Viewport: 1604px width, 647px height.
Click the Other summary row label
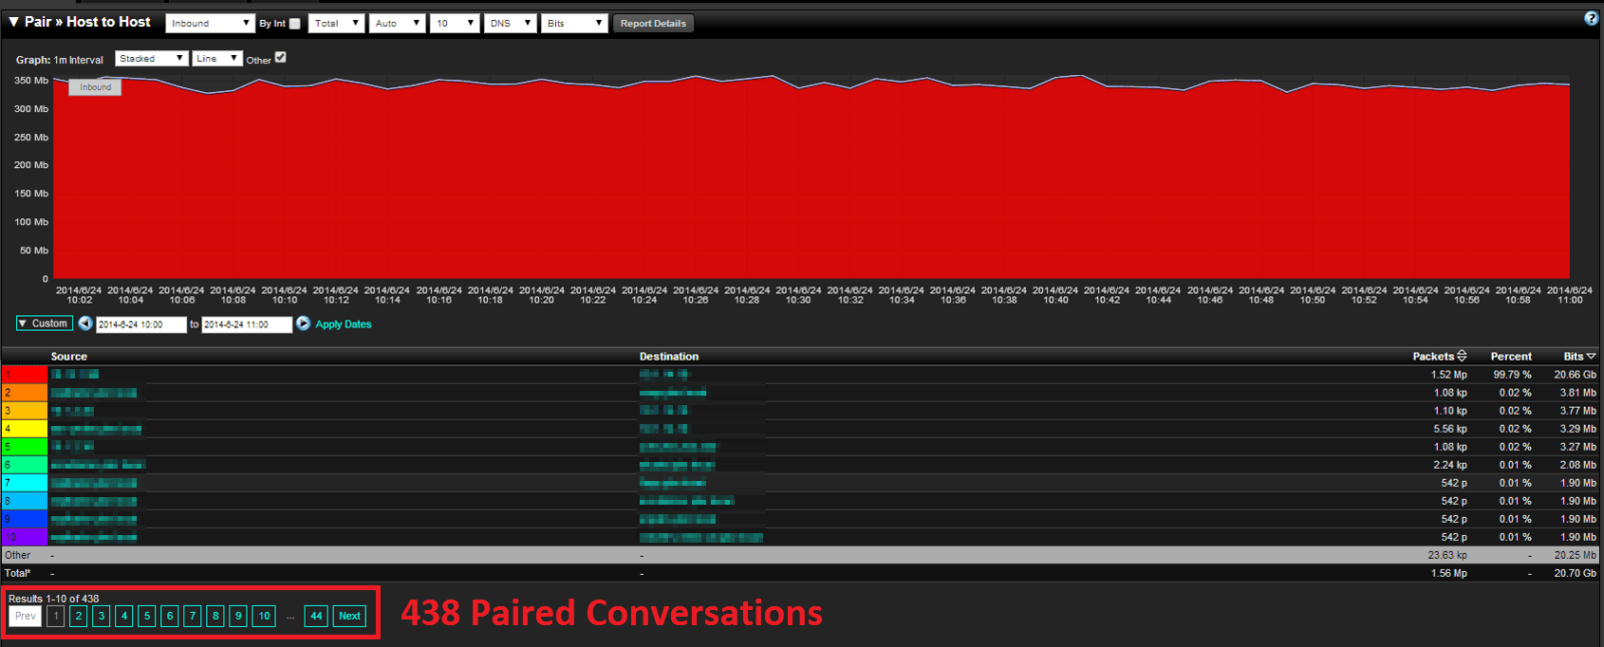[x=18, y=555]
